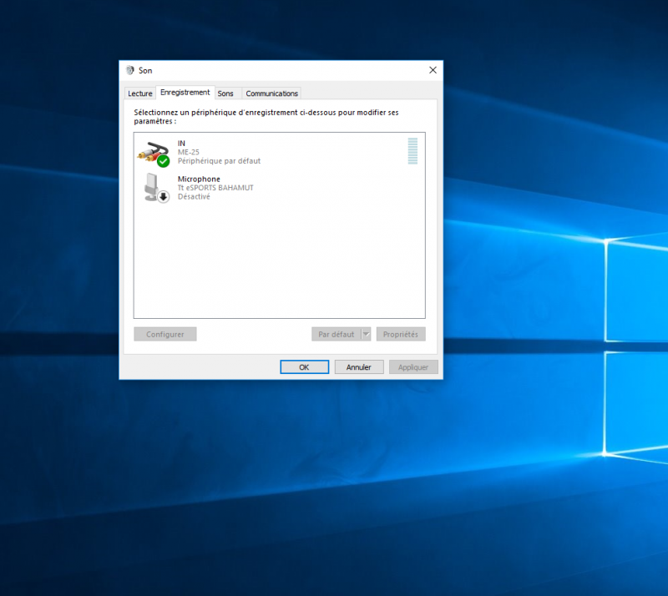This screenshot has height=596, width=668.
Task: Go to the Communications tab
Action: [271, 93]
